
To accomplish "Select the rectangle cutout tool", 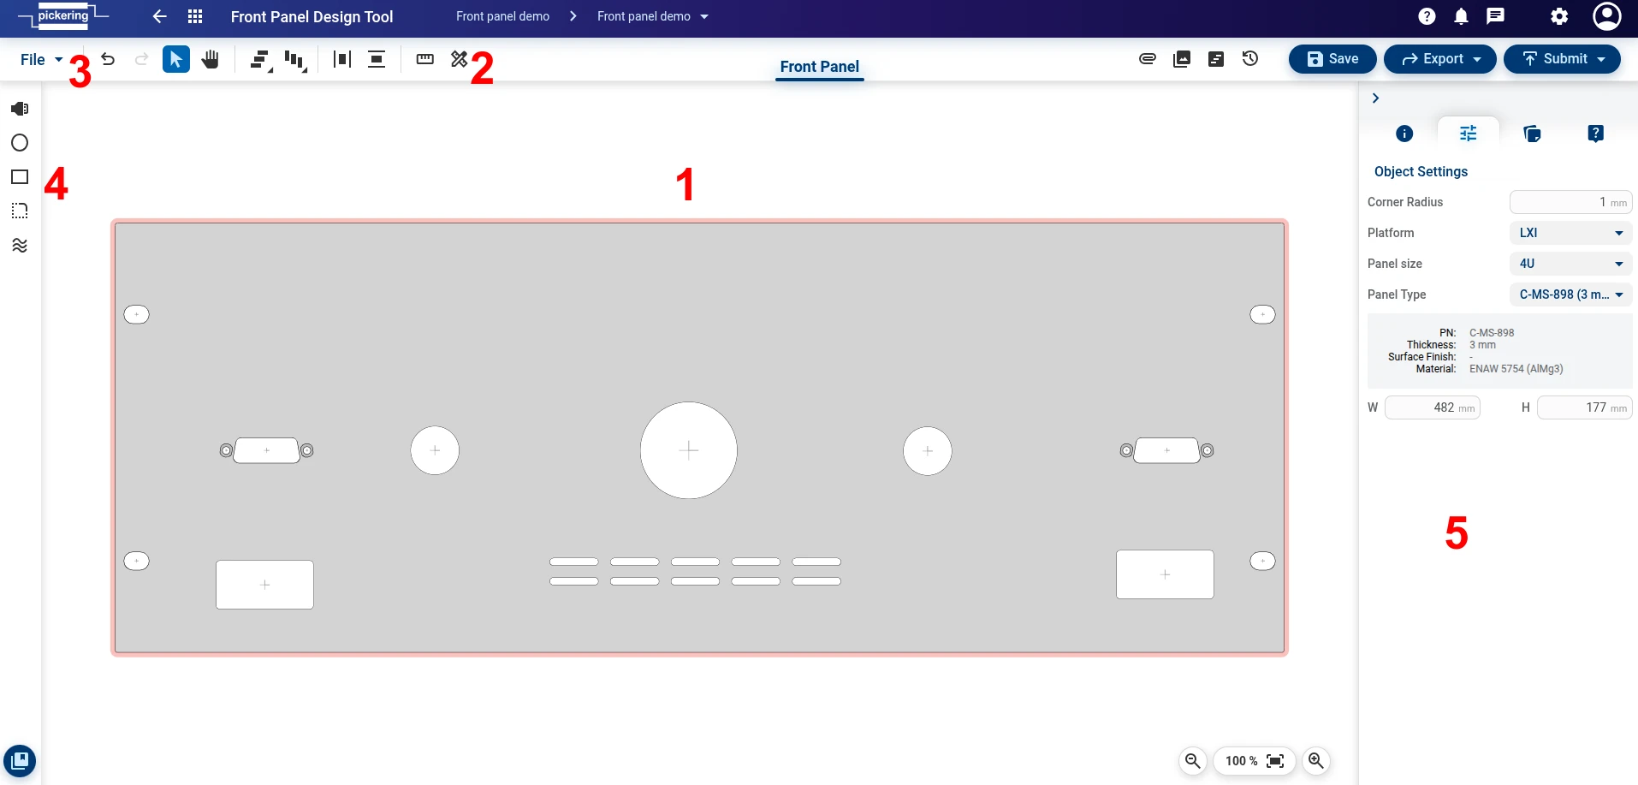I will [20, 177].
